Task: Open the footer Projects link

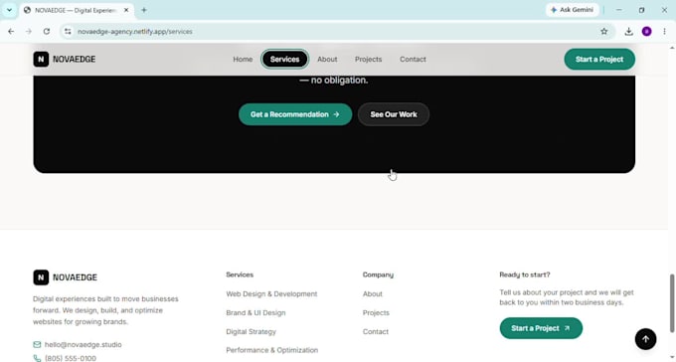Action: (x=376, y=313)
